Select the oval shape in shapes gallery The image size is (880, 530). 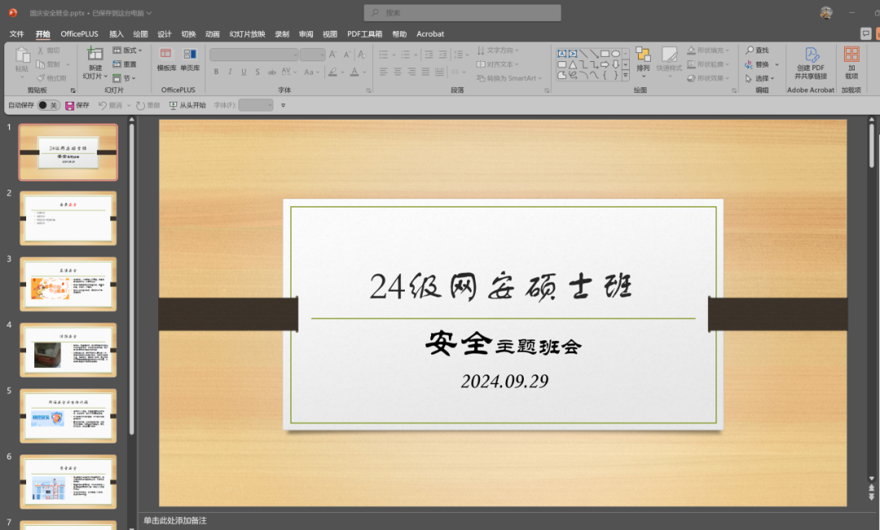[616, 54]
